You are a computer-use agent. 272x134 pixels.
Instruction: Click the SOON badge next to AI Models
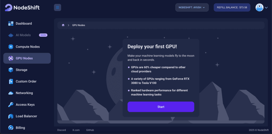(x=43, y=35)
